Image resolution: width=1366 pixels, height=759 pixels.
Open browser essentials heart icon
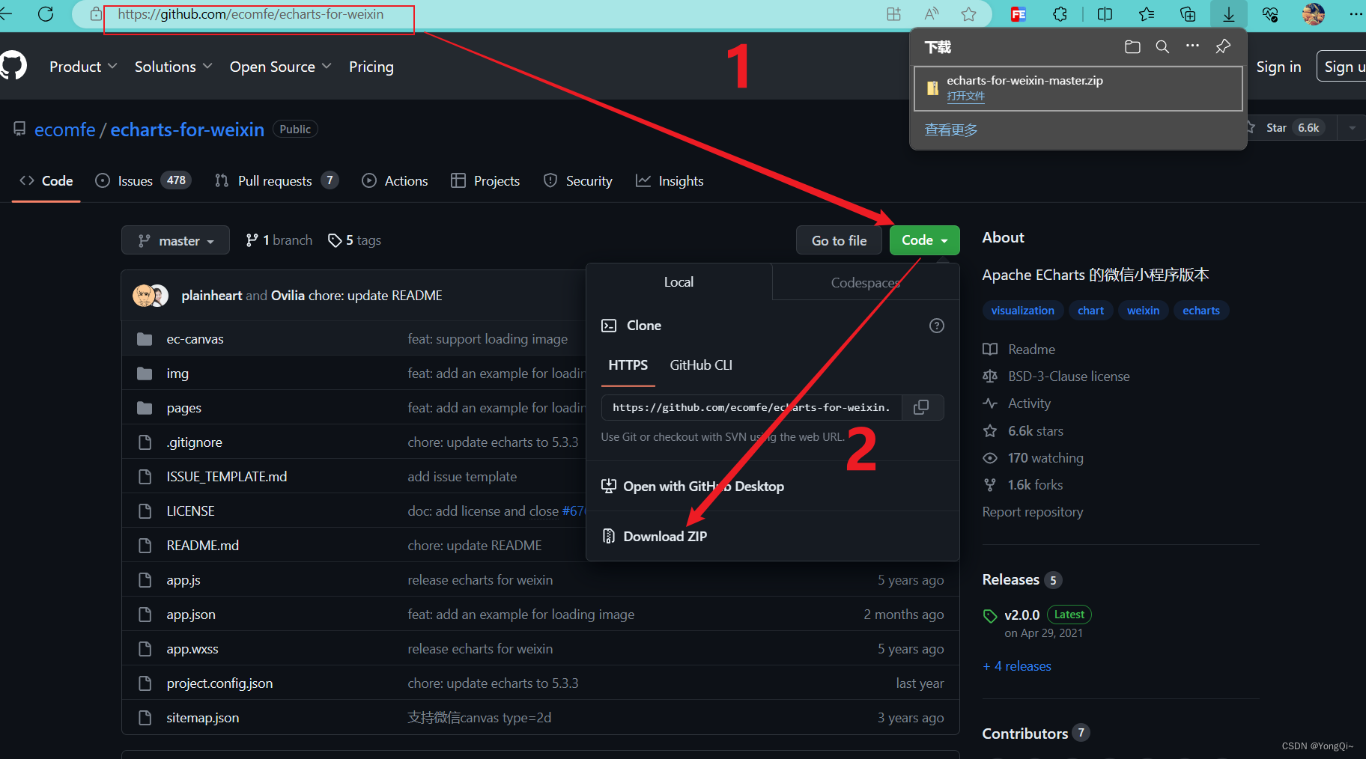1270,14
